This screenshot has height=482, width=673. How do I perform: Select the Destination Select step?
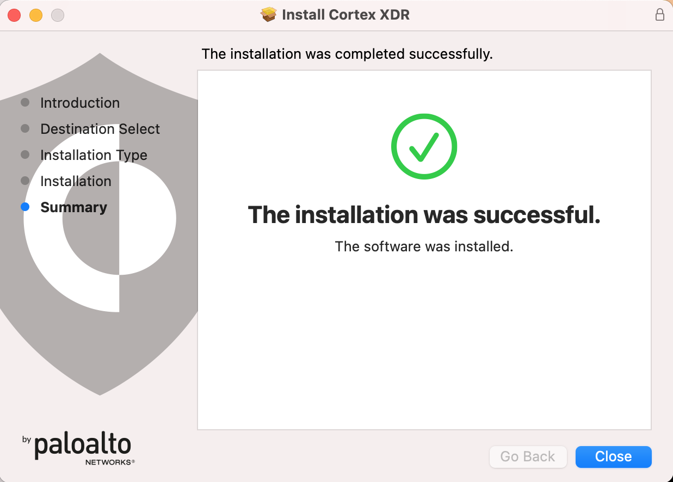pos(100,129)
